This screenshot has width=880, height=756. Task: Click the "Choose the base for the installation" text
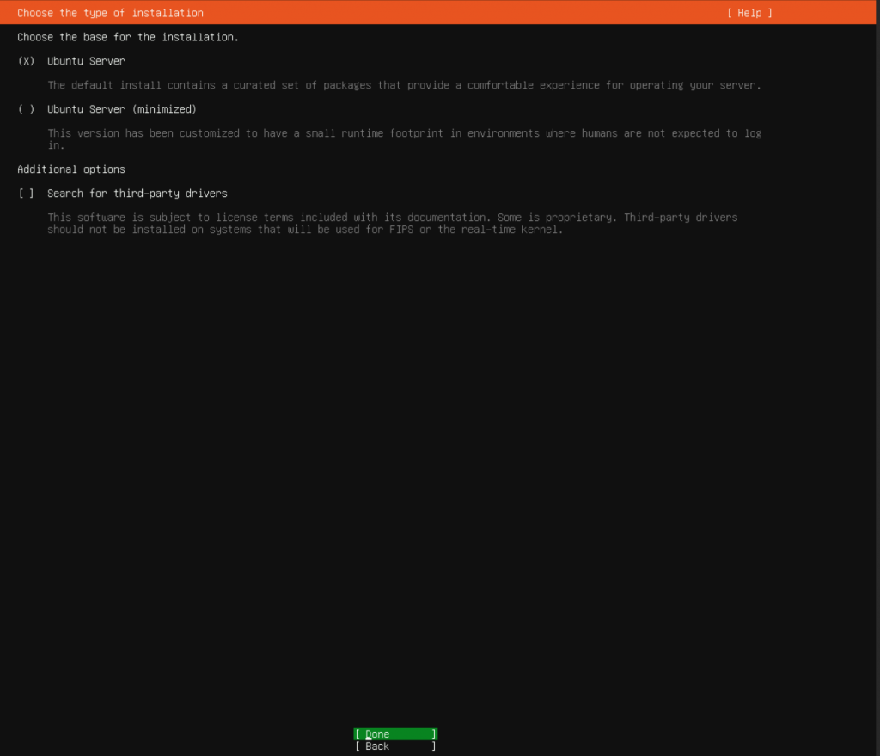pos(128,37)
